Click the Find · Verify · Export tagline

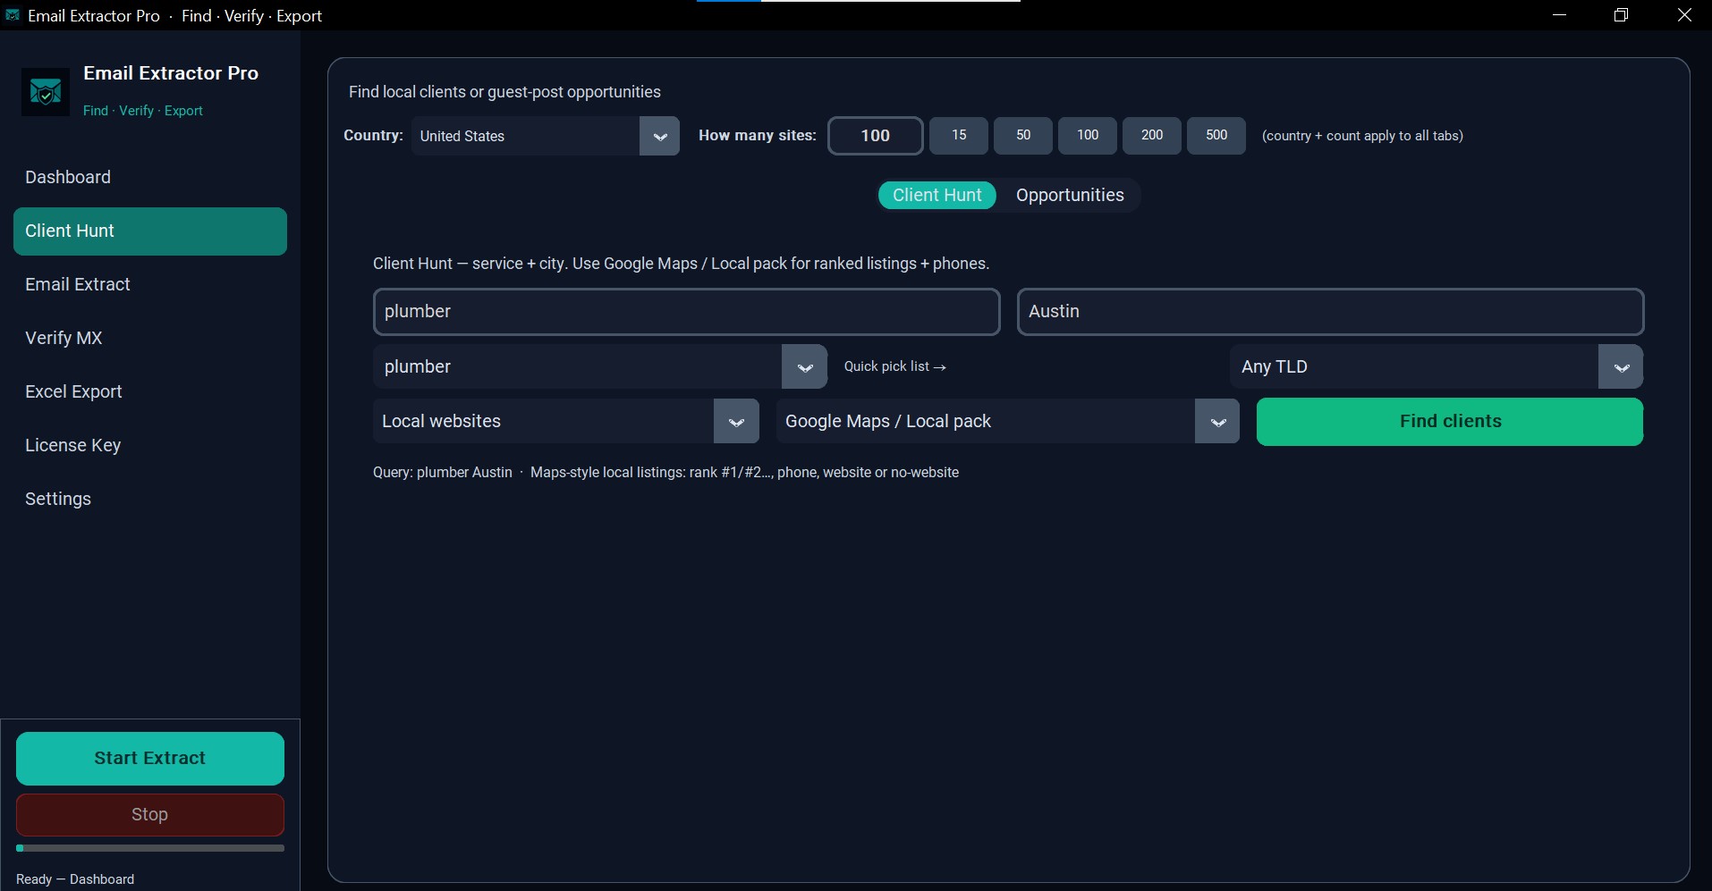tap(143, 111)
